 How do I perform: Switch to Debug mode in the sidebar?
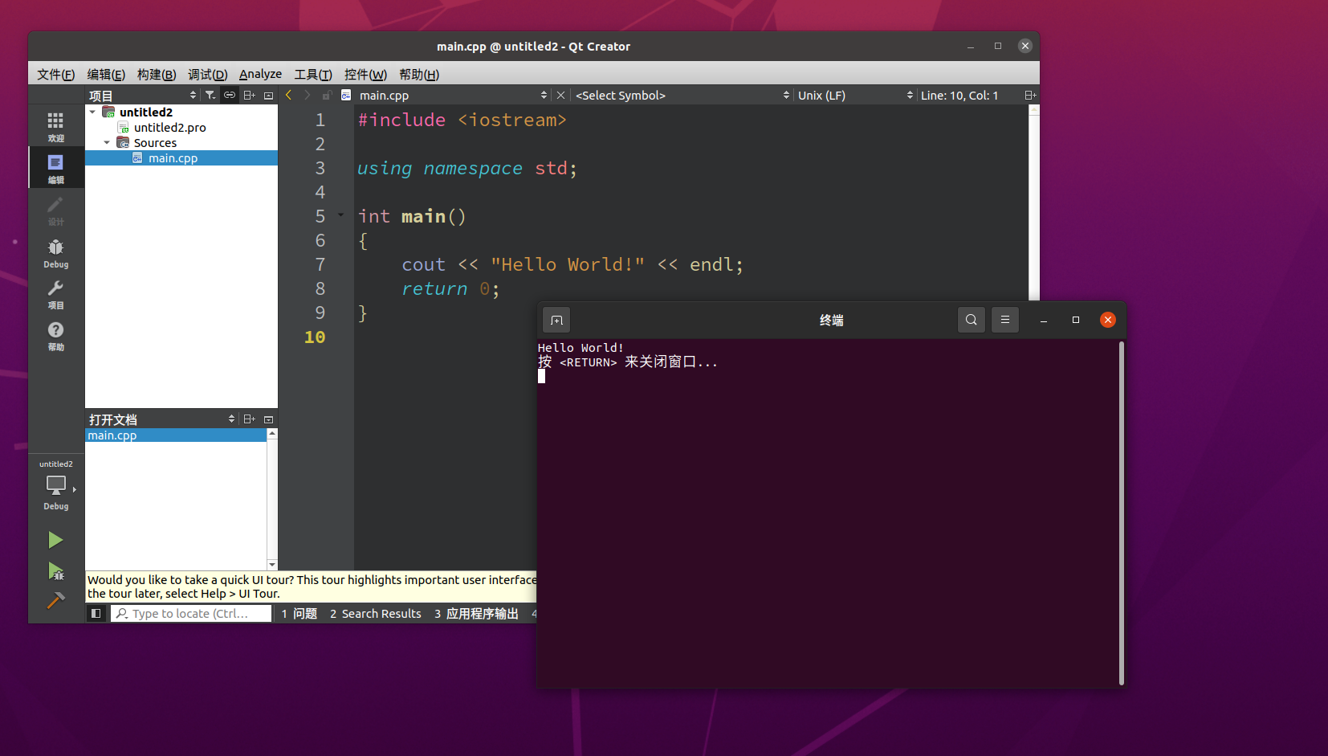[55, 252]
